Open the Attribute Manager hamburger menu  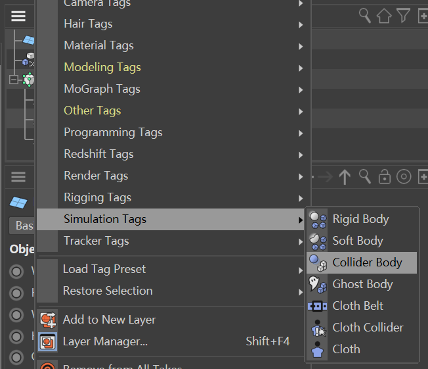coord(18,177)
